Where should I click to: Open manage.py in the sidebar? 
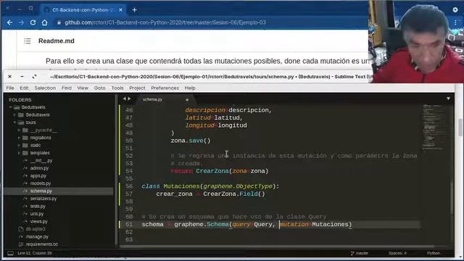click(37, 237)
